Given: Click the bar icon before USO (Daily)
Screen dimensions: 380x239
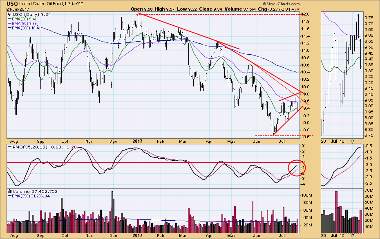Looking at the screenshot, I should coord(10,14).
